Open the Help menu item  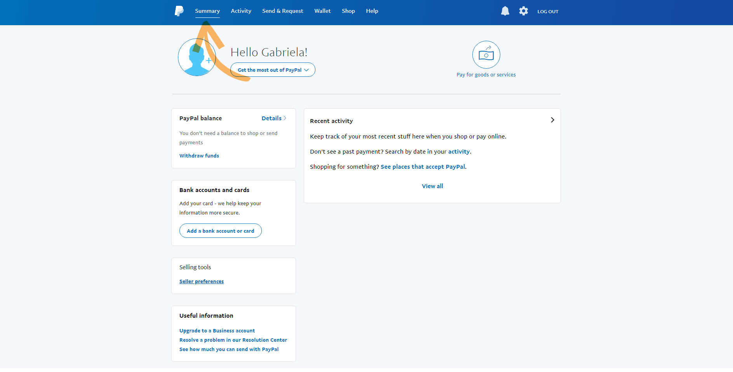tap(372, 11)
